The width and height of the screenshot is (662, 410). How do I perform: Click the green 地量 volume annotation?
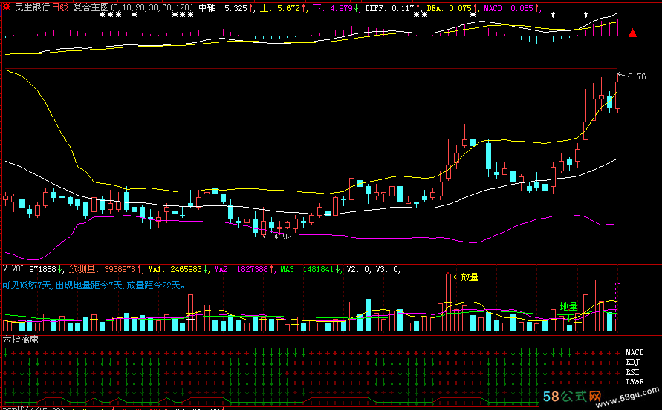568,307
